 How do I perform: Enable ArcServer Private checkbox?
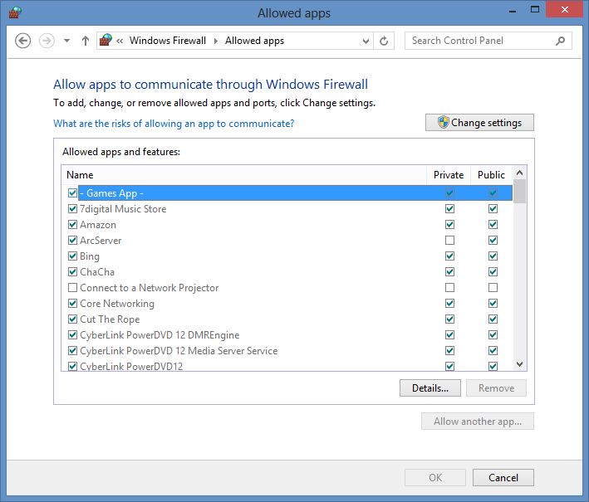pyautogui.click(x=449, y=240)
